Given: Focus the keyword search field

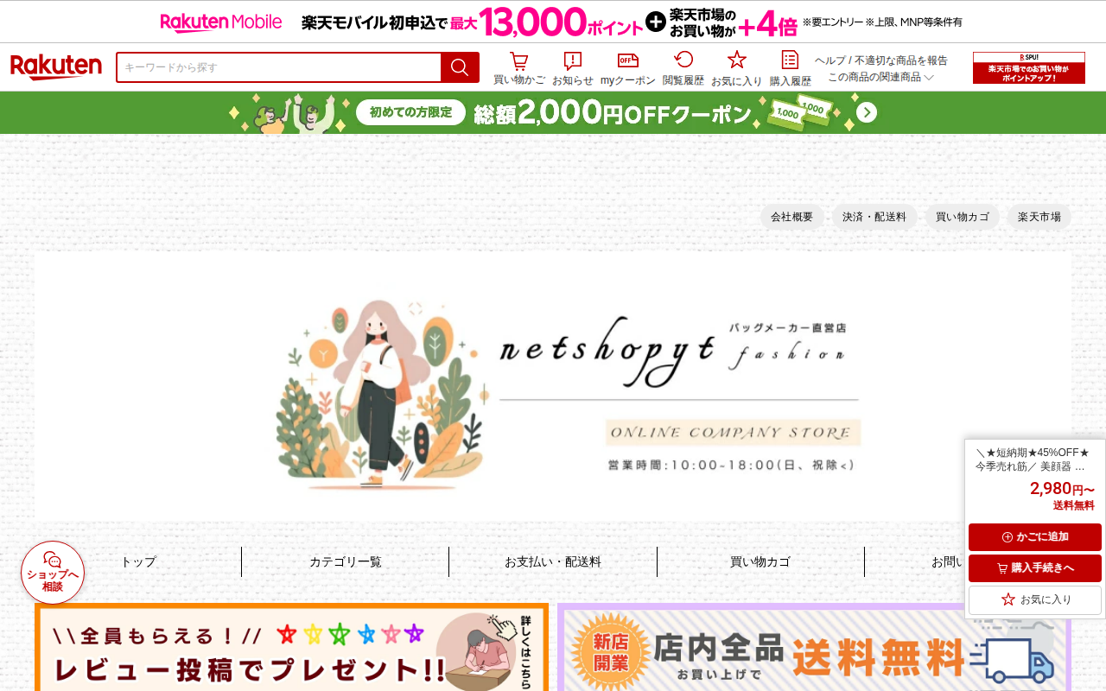Looking at the screenshot, I should point(279,67).
